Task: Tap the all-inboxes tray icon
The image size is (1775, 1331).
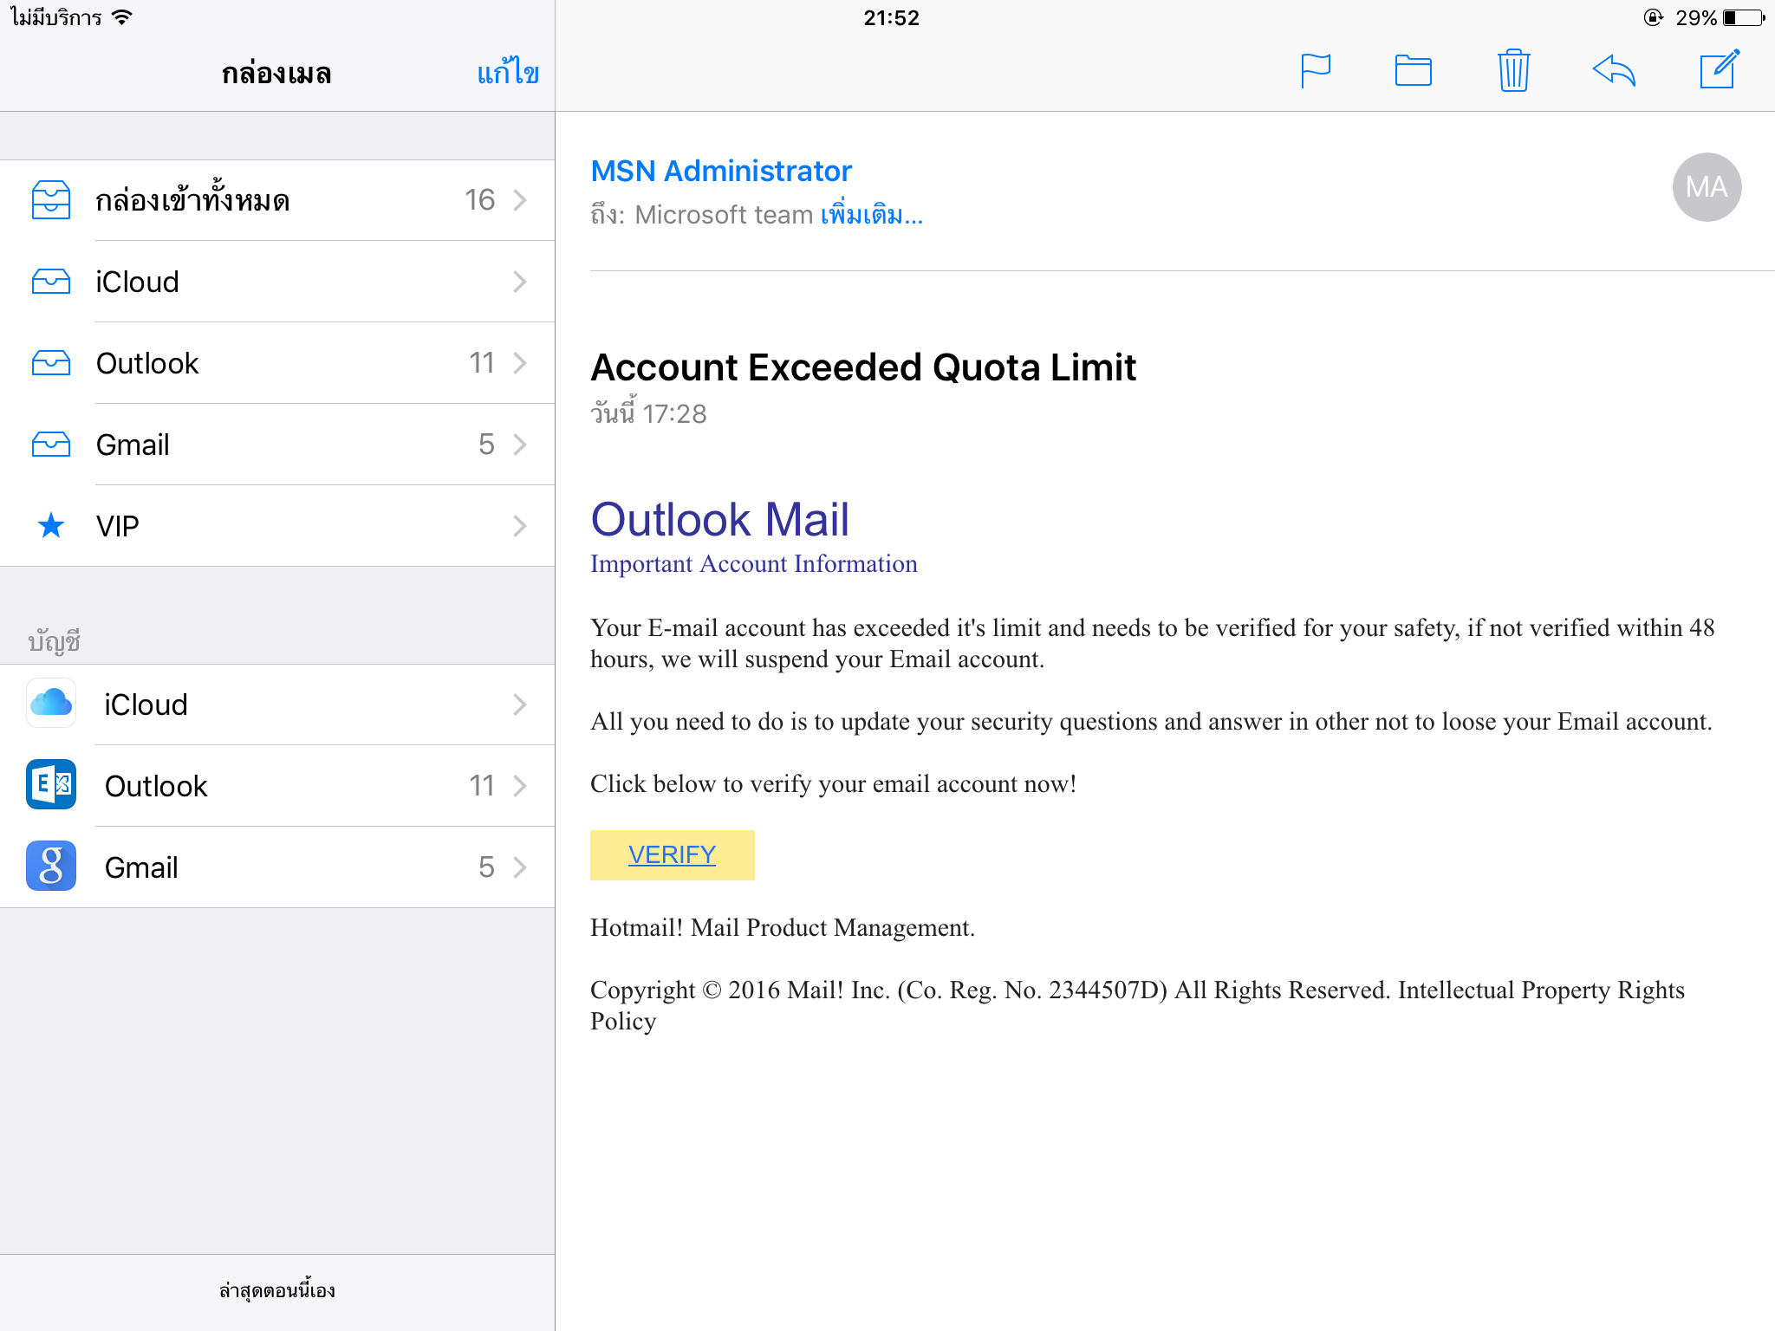Action: pos(51,200)
